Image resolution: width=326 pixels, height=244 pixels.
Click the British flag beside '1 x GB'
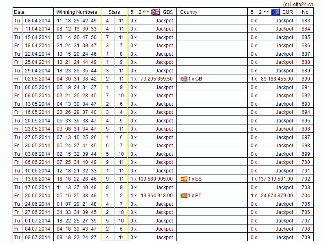click(x=184, y=79)
